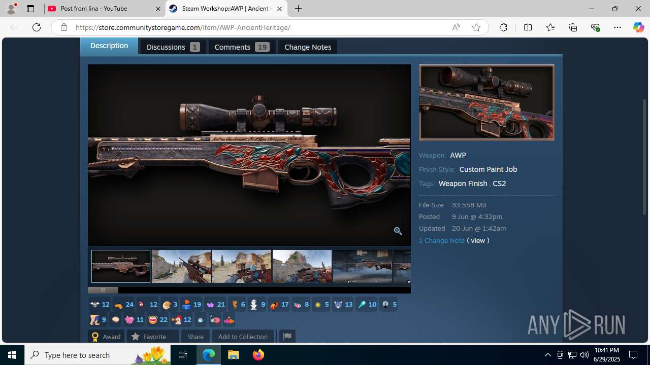Open the Copilot icon in Edge
The image size is (650, 365).
click(638, 27)
